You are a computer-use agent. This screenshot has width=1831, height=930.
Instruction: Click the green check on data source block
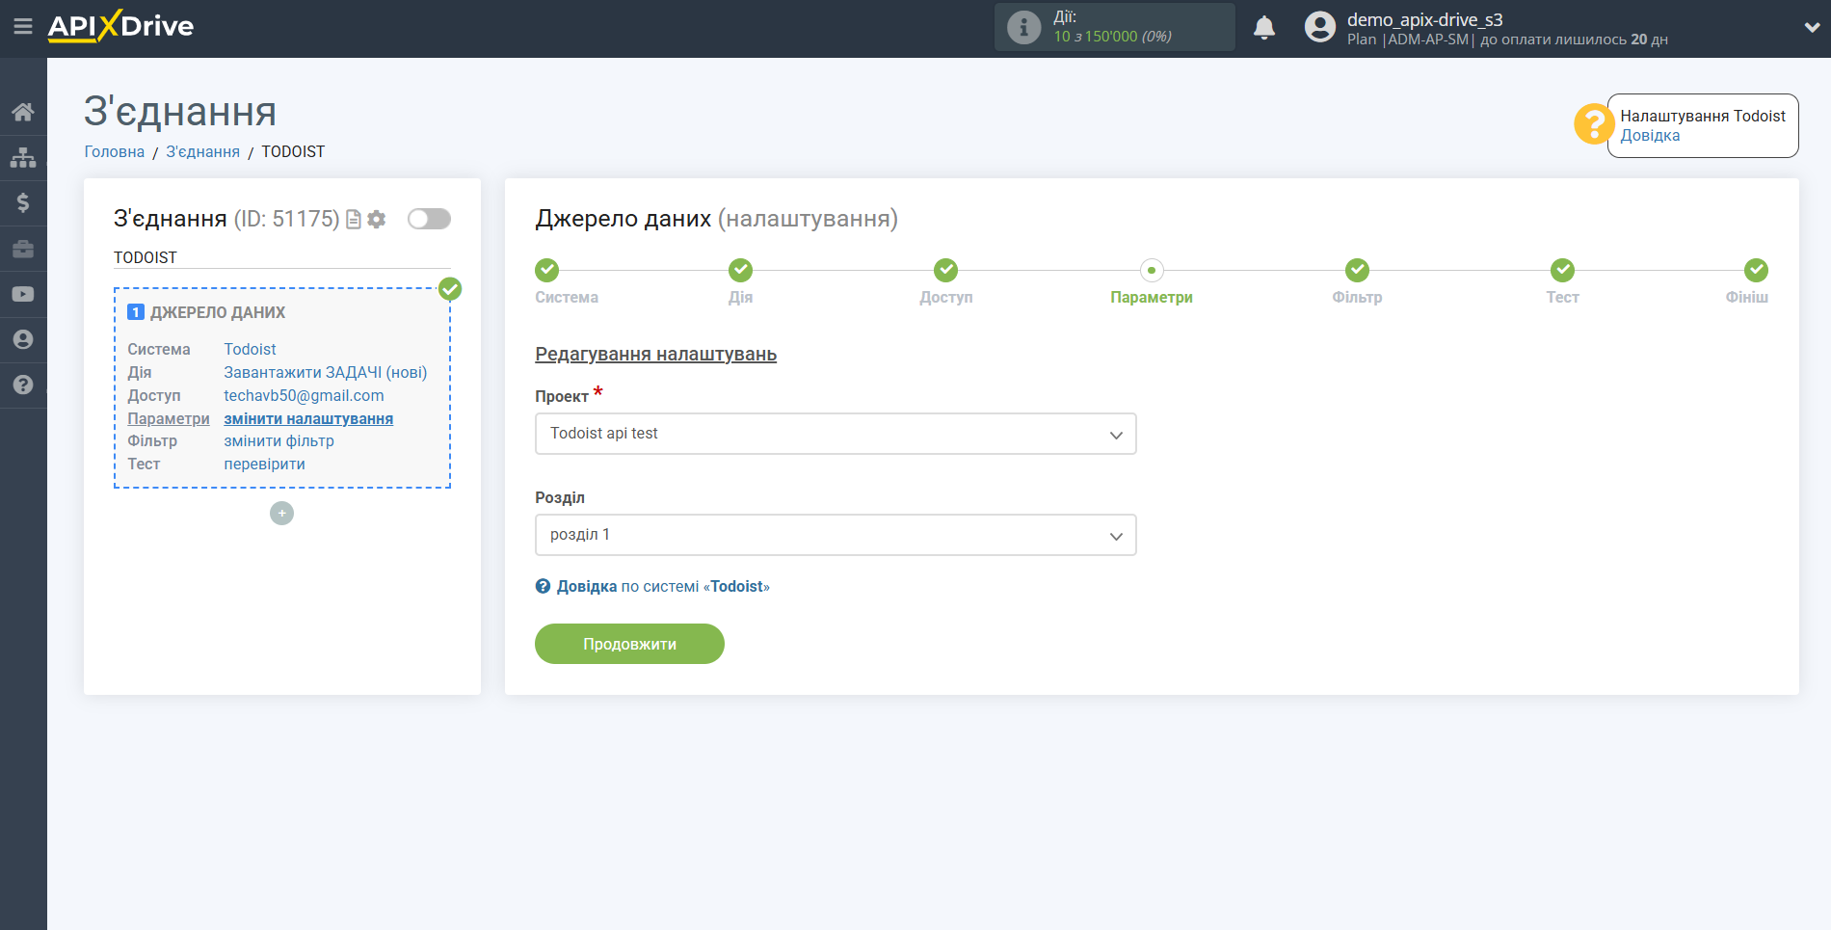tap(450, 289)
